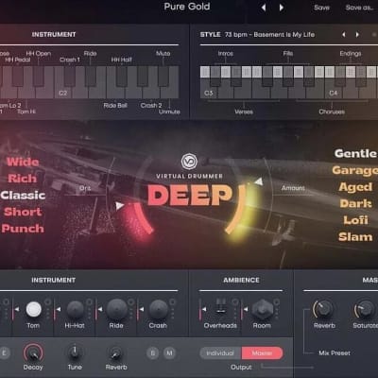This screenshot has width=378, height=378.
Task: Choose the Aged mix preset
Action: (355, 187)
